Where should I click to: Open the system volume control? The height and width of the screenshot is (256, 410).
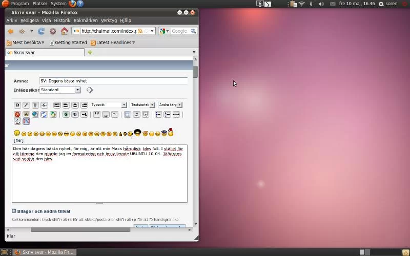tap(321, 4)
